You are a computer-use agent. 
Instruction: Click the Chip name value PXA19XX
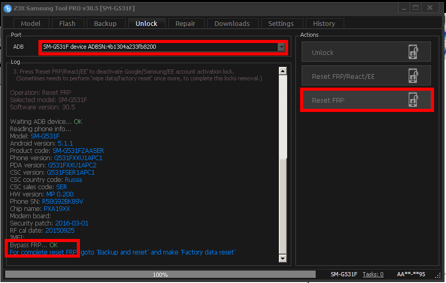tap(57, 209)
